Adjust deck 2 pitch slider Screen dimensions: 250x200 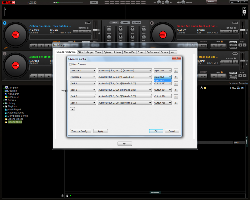tap(242, 30)
